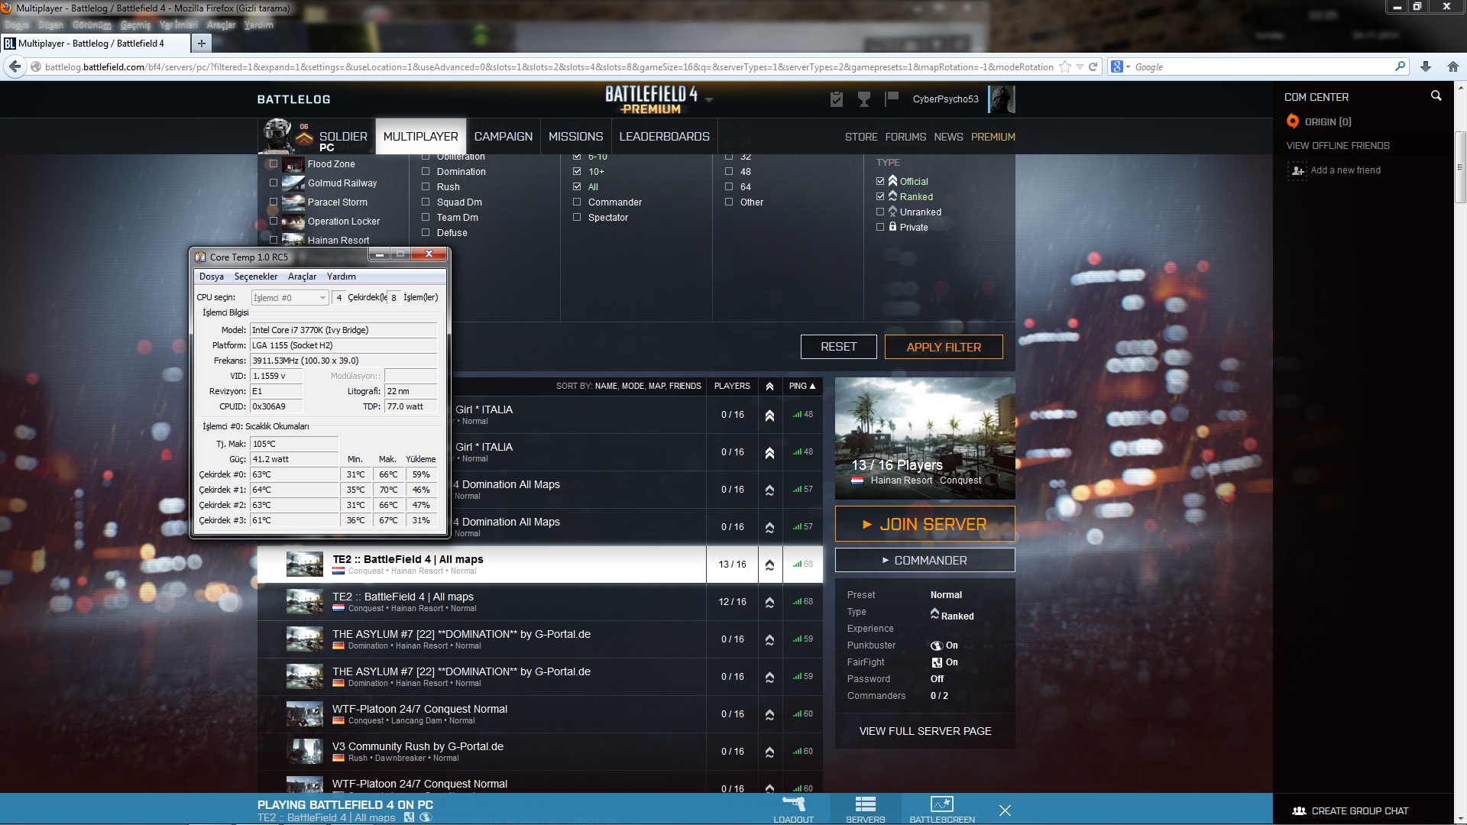The height and width of the screenshot is (825, 1467).
Task: Go to Firefox home page icon
Action: pos(1453,67)
